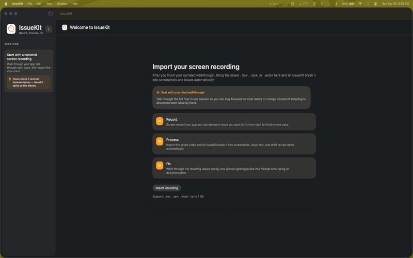Viewport: 413px width, 258px height.
Task: Open the File menu
Action: 30,4
